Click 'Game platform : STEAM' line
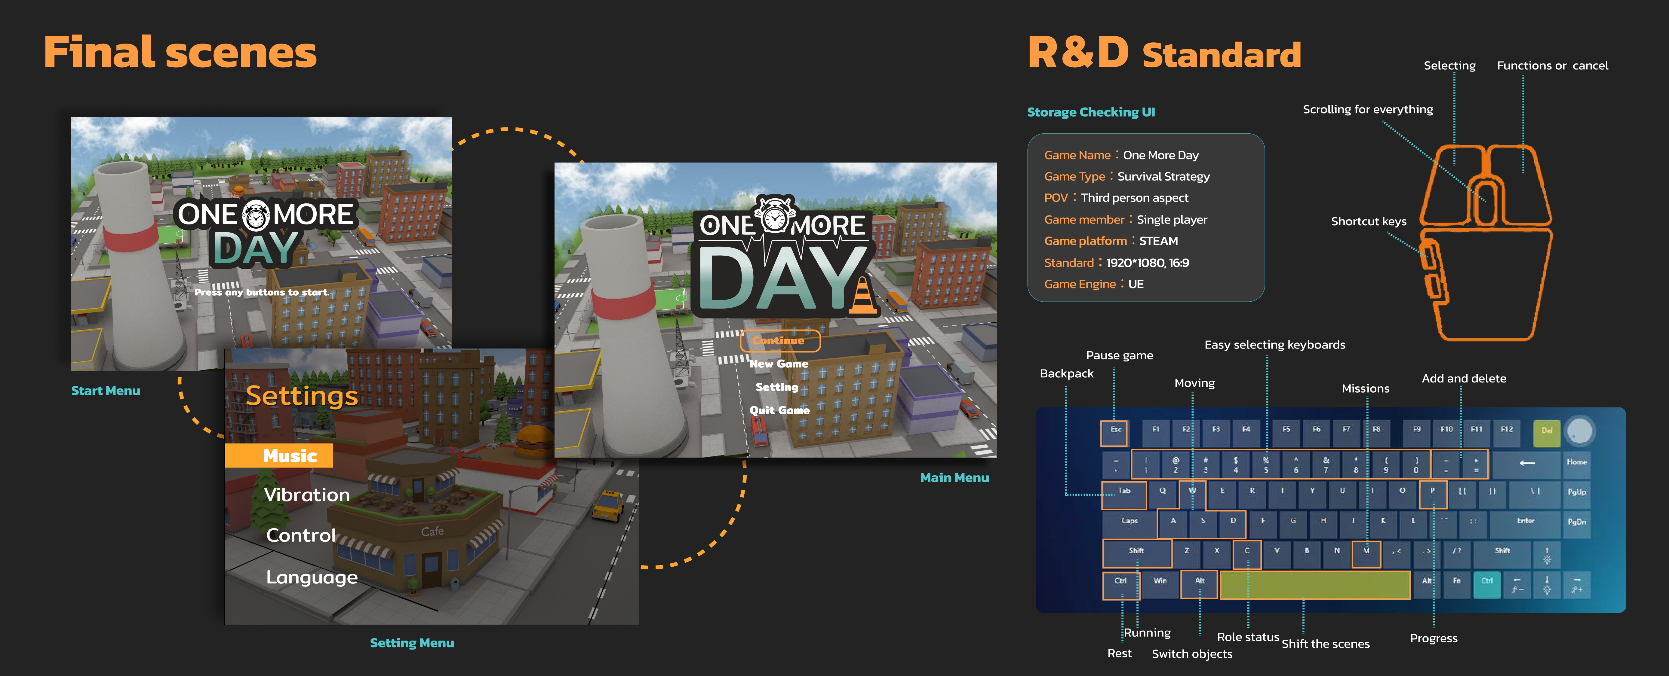Image resolution: width=1669 pixels, height=676 pixels. 1111,241
